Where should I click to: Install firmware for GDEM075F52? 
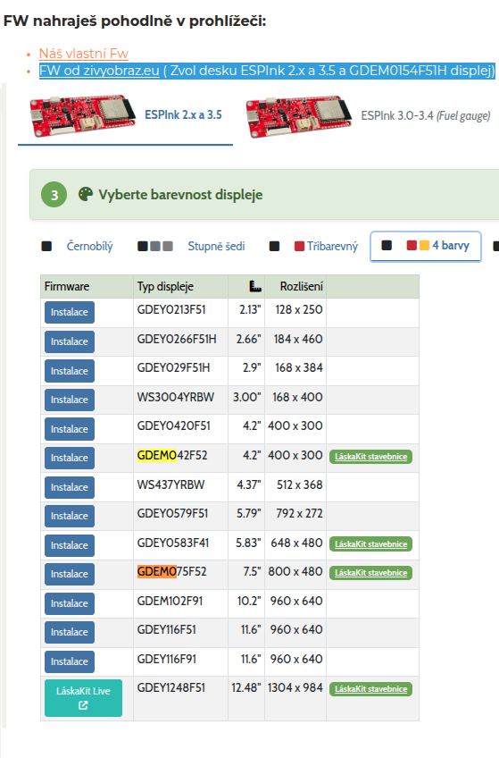(x=70, y=574)
